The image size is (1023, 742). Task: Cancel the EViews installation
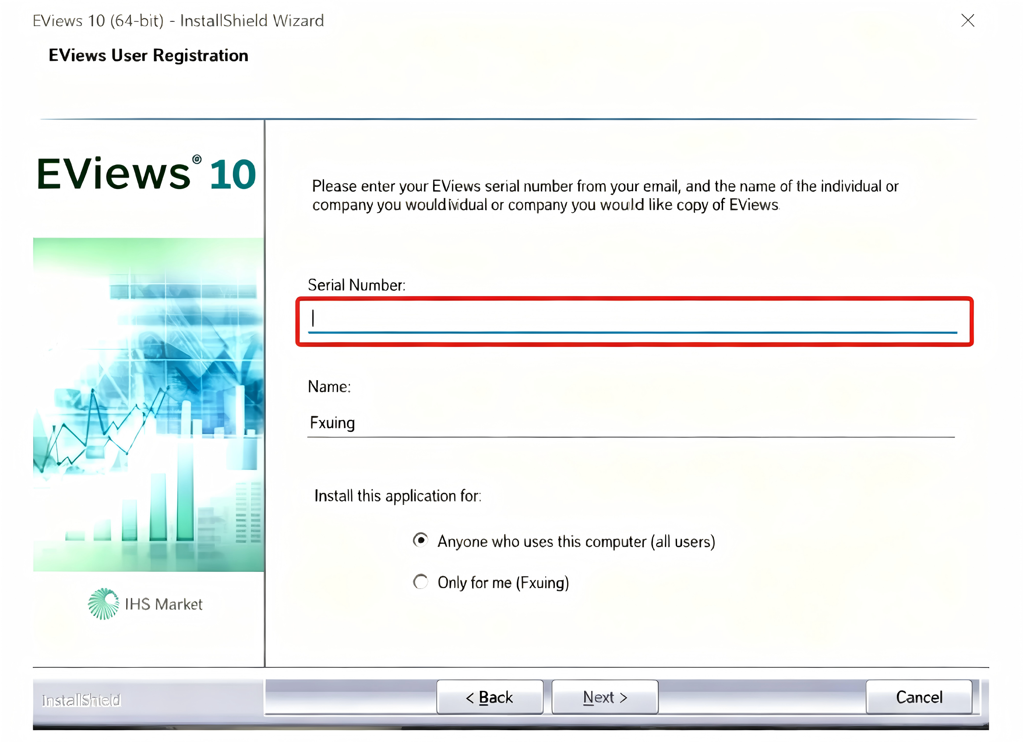[x=919, y=697]
